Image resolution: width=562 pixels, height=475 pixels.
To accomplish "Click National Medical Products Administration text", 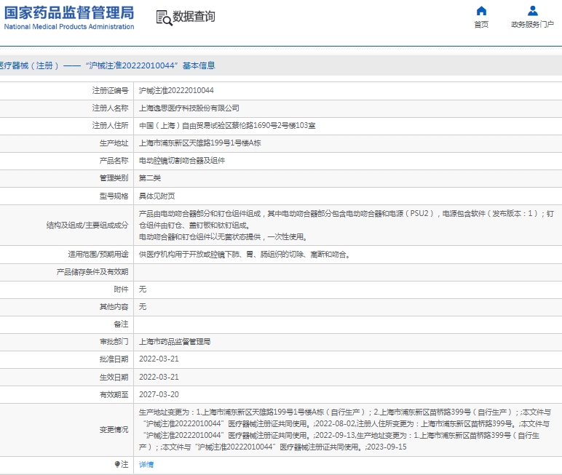I will (x=69, y=26).
